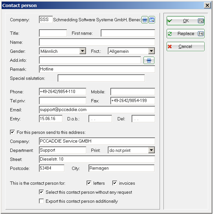This screenshot has height=214, width=213.
Task: Click the list icon beside Company name
Action: (x=145, y=20)
